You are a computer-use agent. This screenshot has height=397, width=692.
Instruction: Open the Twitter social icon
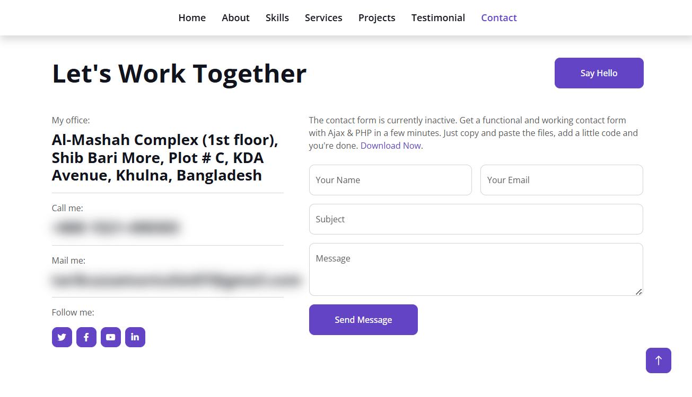tap(62, 337)
